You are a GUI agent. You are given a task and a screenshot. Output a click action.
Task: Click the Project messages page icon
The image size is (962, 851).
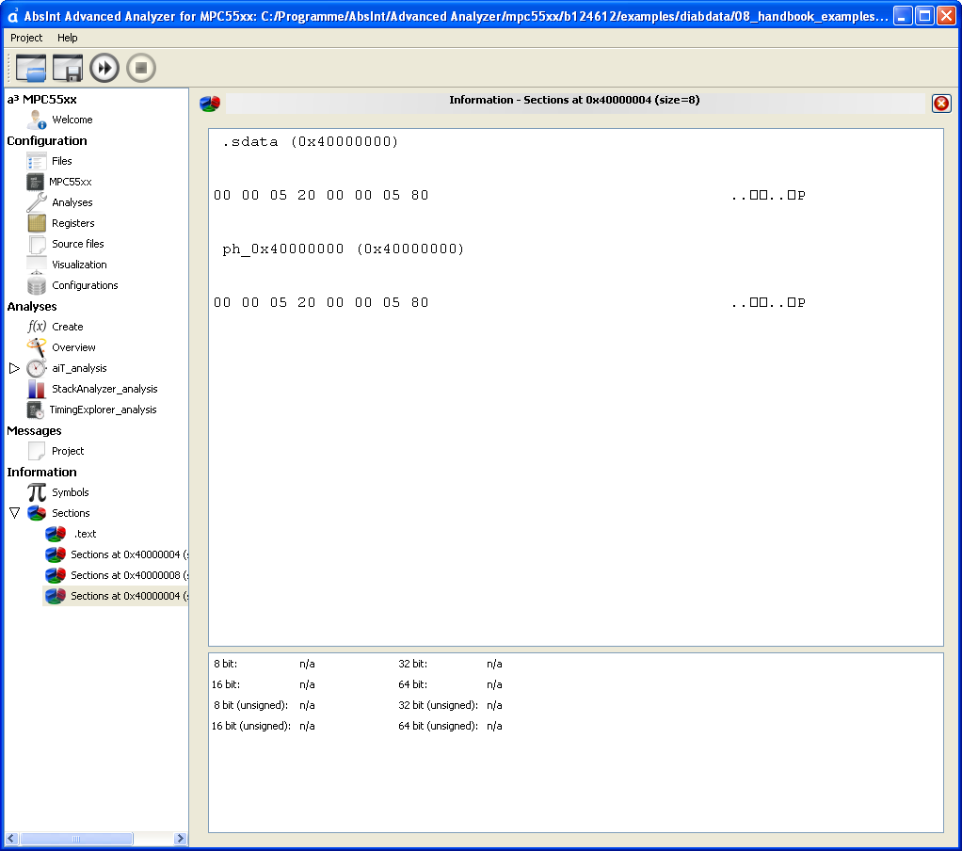pos(37,451)
